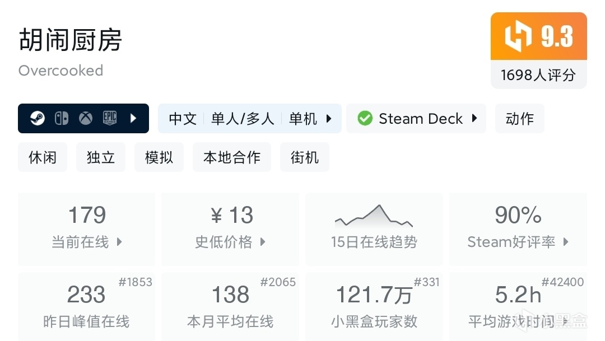The width and height of the screenshot is (605, 341).
Task: Click the Nintendo Switch platform icon
Action: [x=62, y=119]
